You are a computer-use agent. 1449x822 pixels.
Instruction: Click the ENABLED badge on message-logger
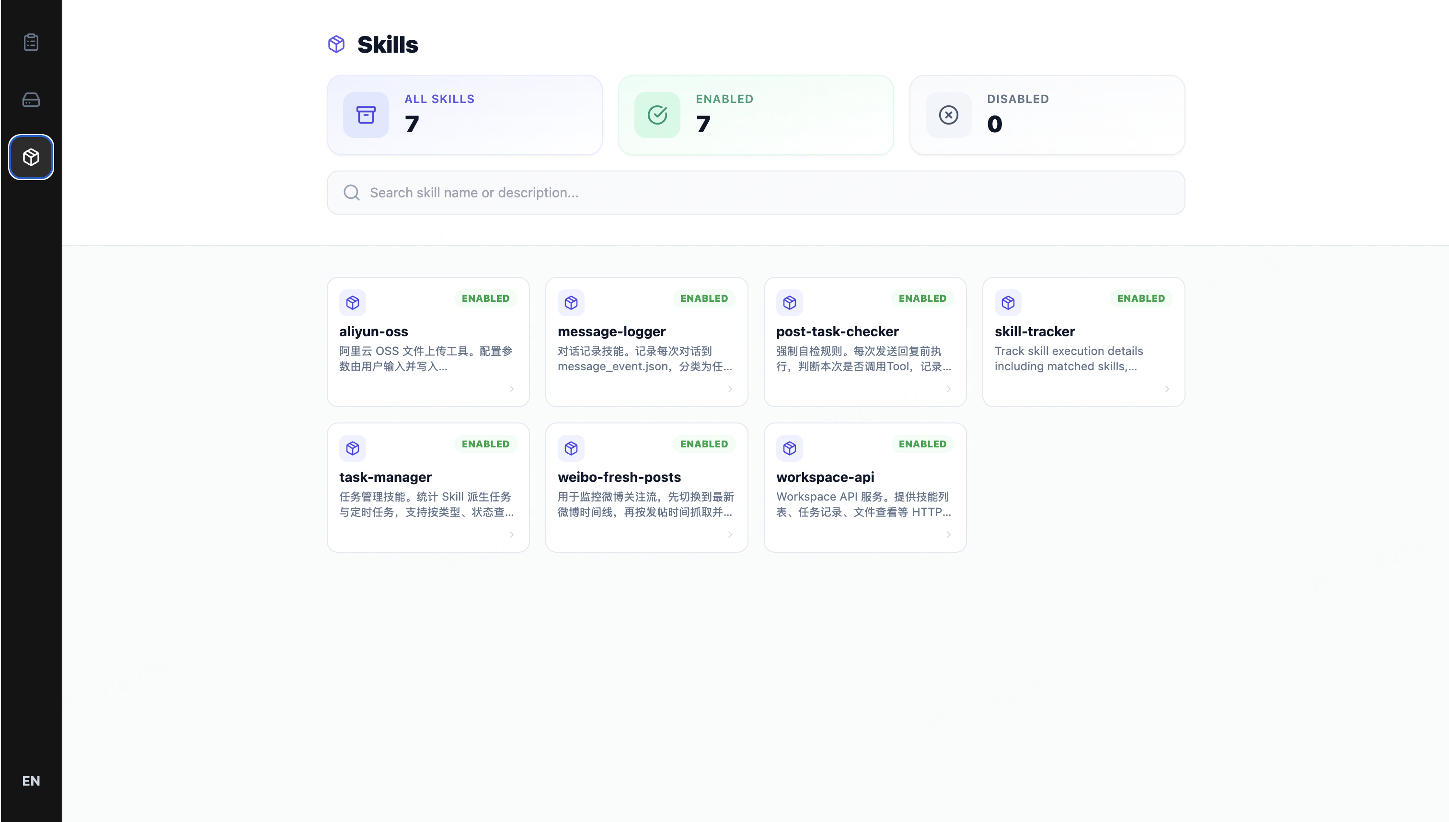click(703, 298)
